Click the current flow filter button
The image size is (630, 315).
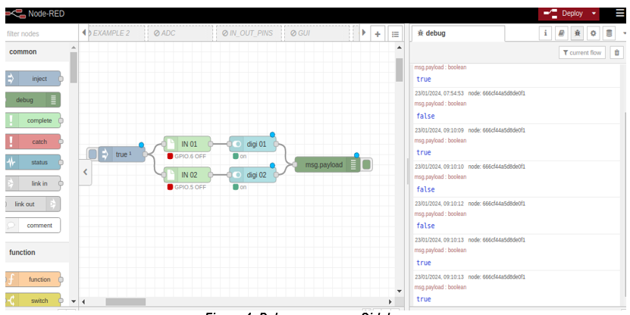tap(582, 52)
